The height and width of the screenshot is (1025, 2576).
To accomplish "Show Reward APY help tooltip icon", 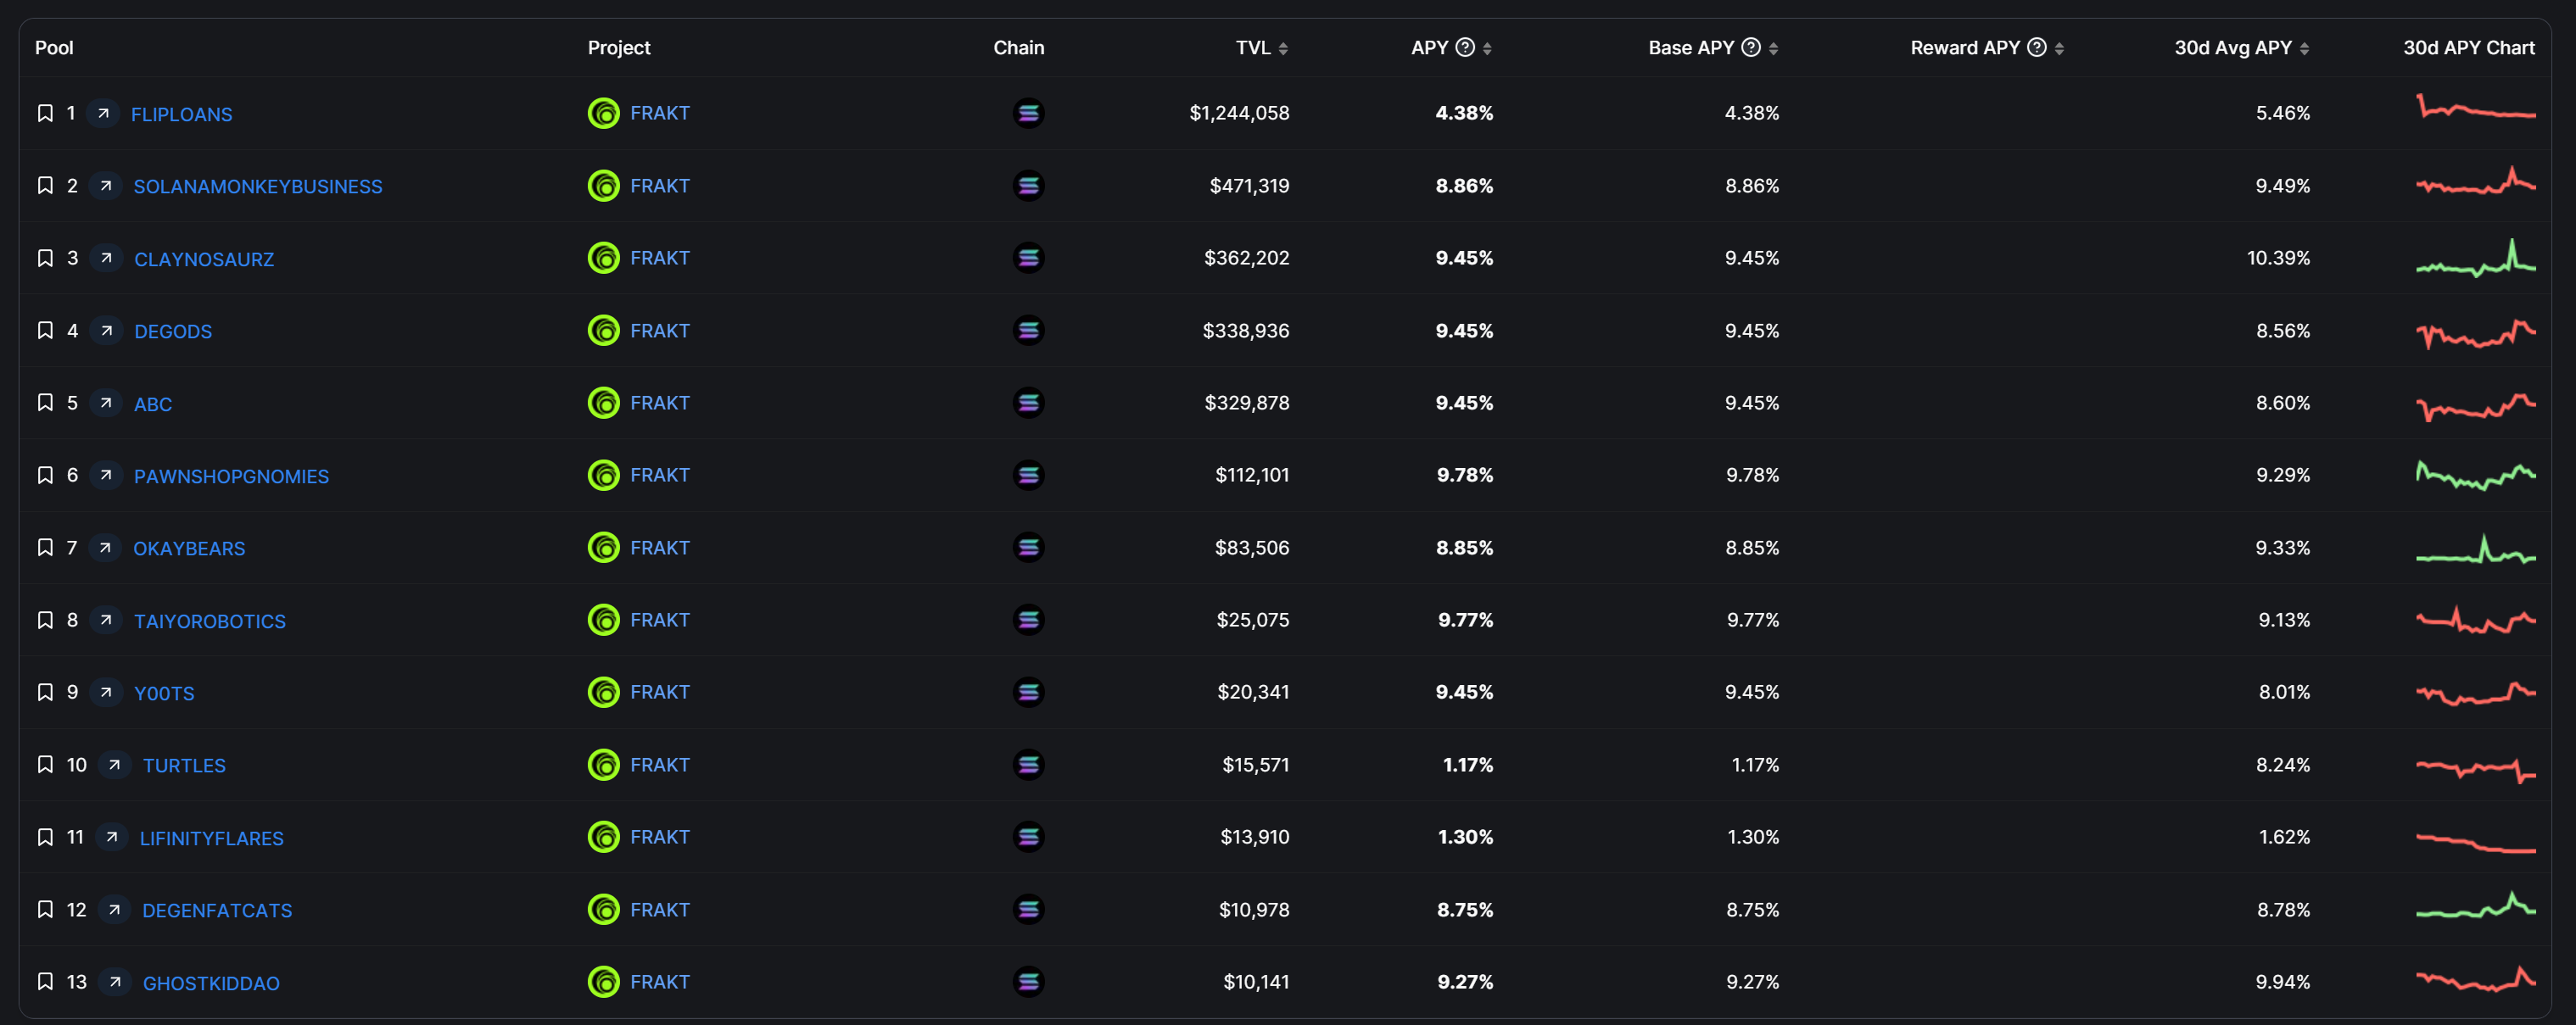I will click(2037, 47).
